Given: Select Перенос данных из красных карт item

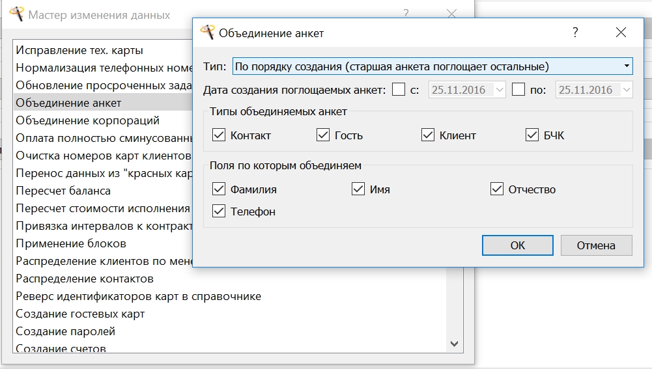Looking at the screenshot, I should 103,173.
